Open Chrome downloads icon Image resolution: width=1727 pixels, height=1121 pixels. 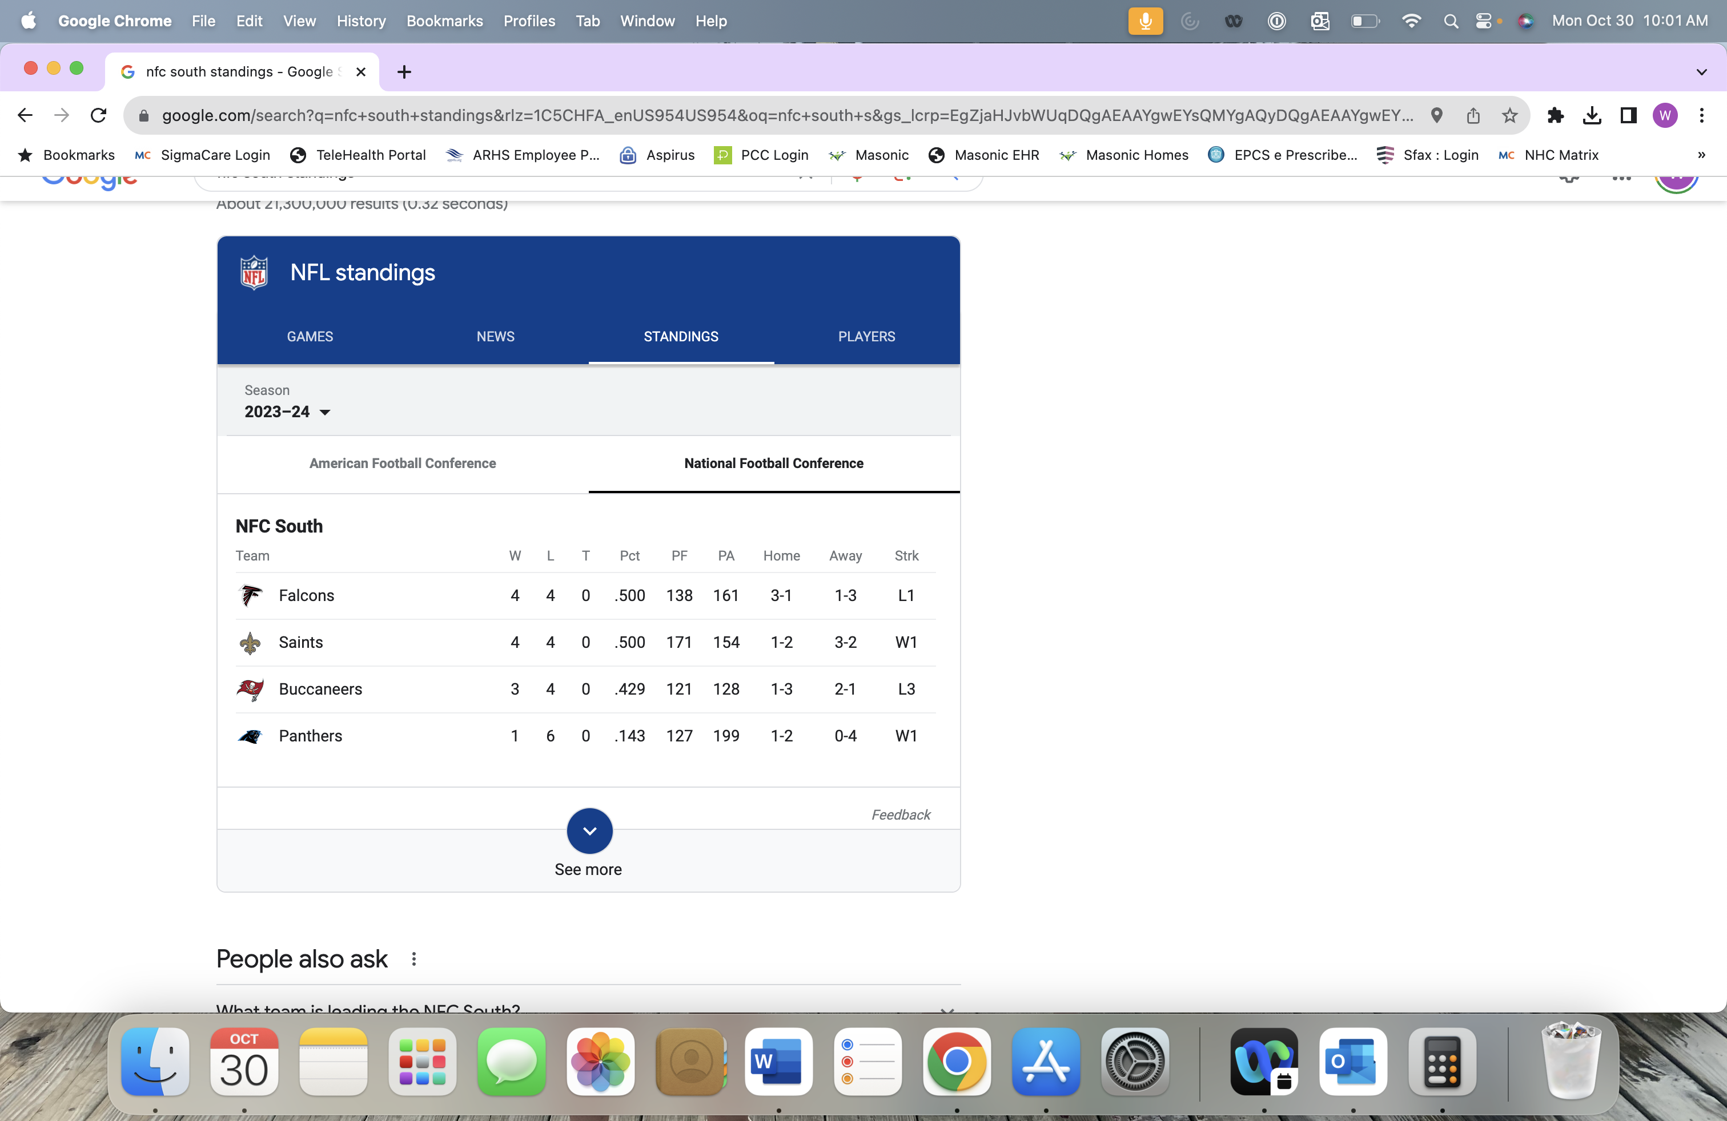pos(1592,115)
